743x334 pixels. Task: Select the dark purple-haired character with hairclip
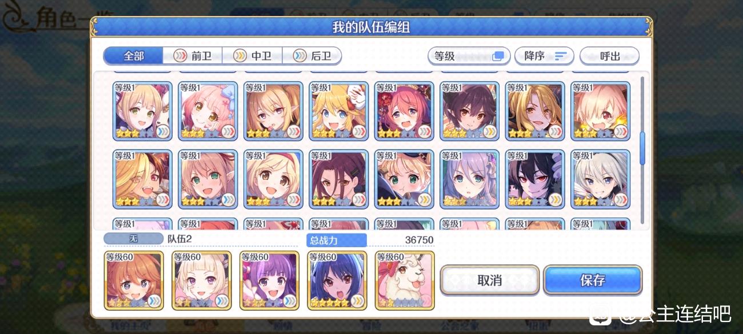click(x=339, y=179)
